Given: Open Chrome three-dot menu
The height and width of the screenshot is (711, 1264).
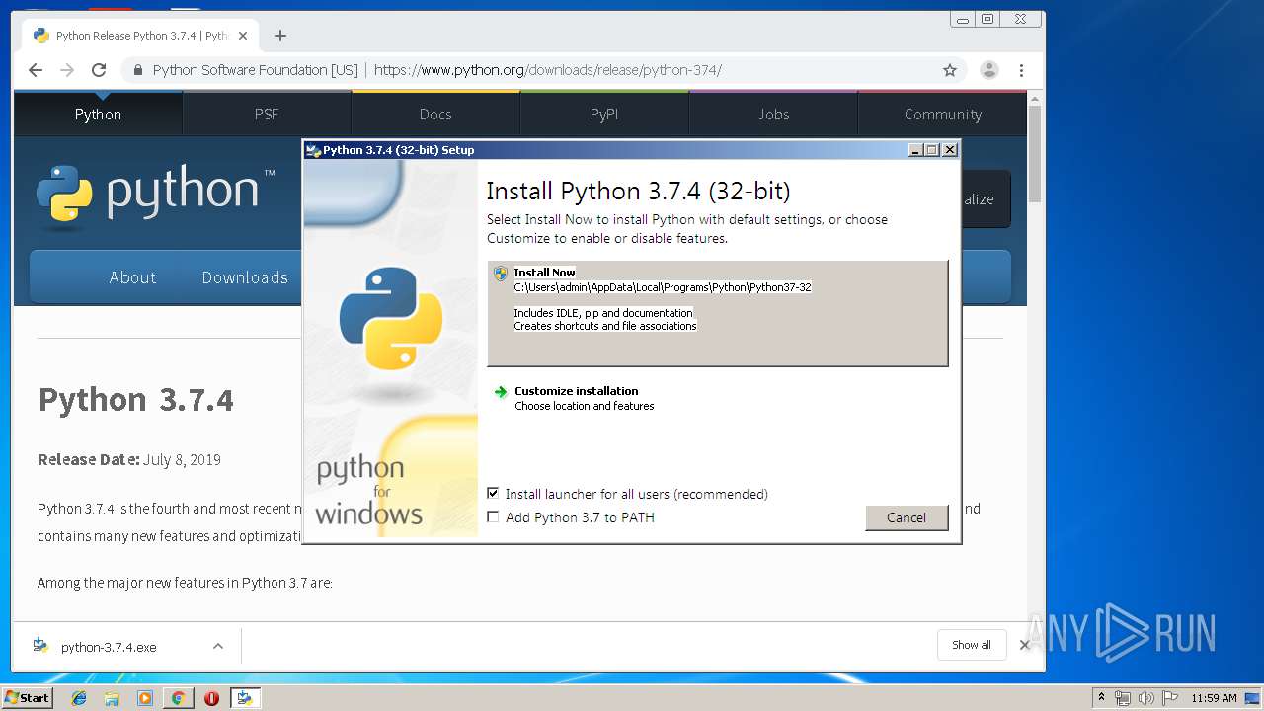Looking at the screenshot, I should pyautogui.click(x=1021, y=70).
